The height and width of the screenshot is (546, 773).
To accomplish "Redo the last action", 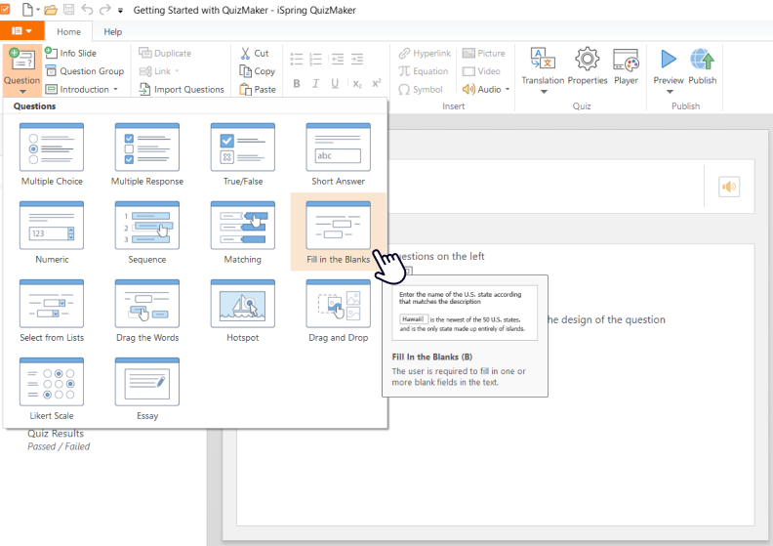I will [x=105, y=10].
